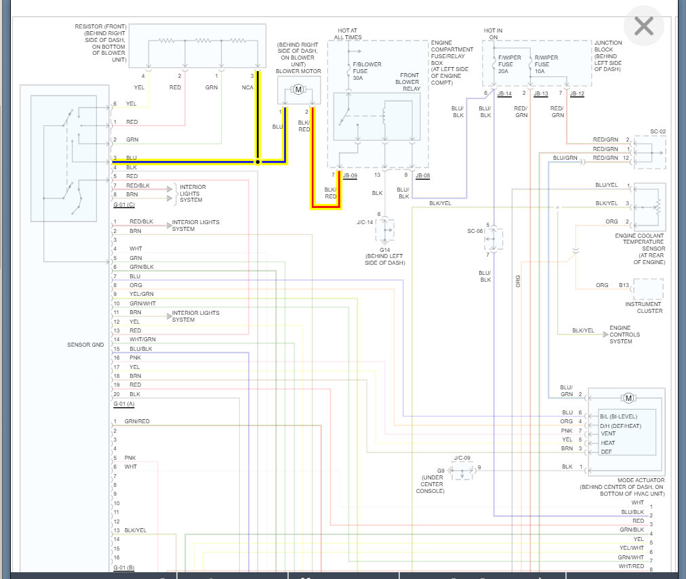Click the B/L (BI-LEVEL) mode position

[x=619, y=417]
